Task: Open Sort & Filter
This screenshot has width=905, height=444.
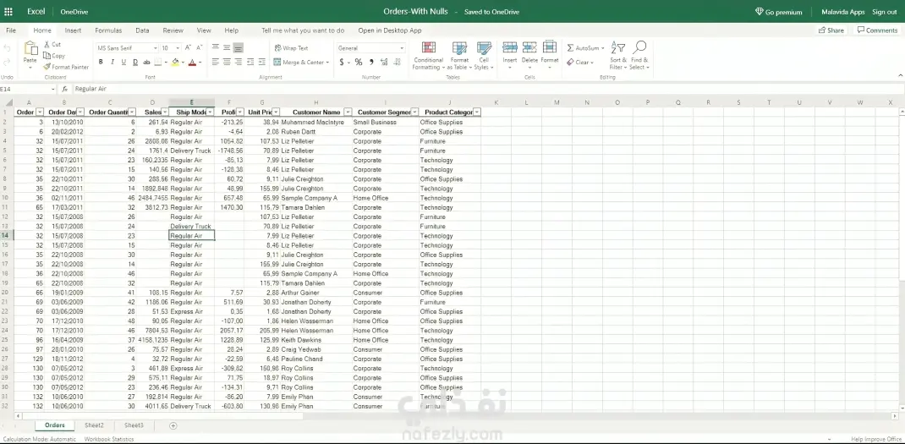Action: [618, 56]
